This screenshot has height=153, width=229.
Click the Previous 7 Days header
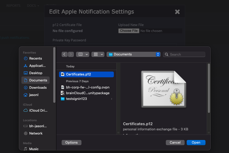[77, 81]
